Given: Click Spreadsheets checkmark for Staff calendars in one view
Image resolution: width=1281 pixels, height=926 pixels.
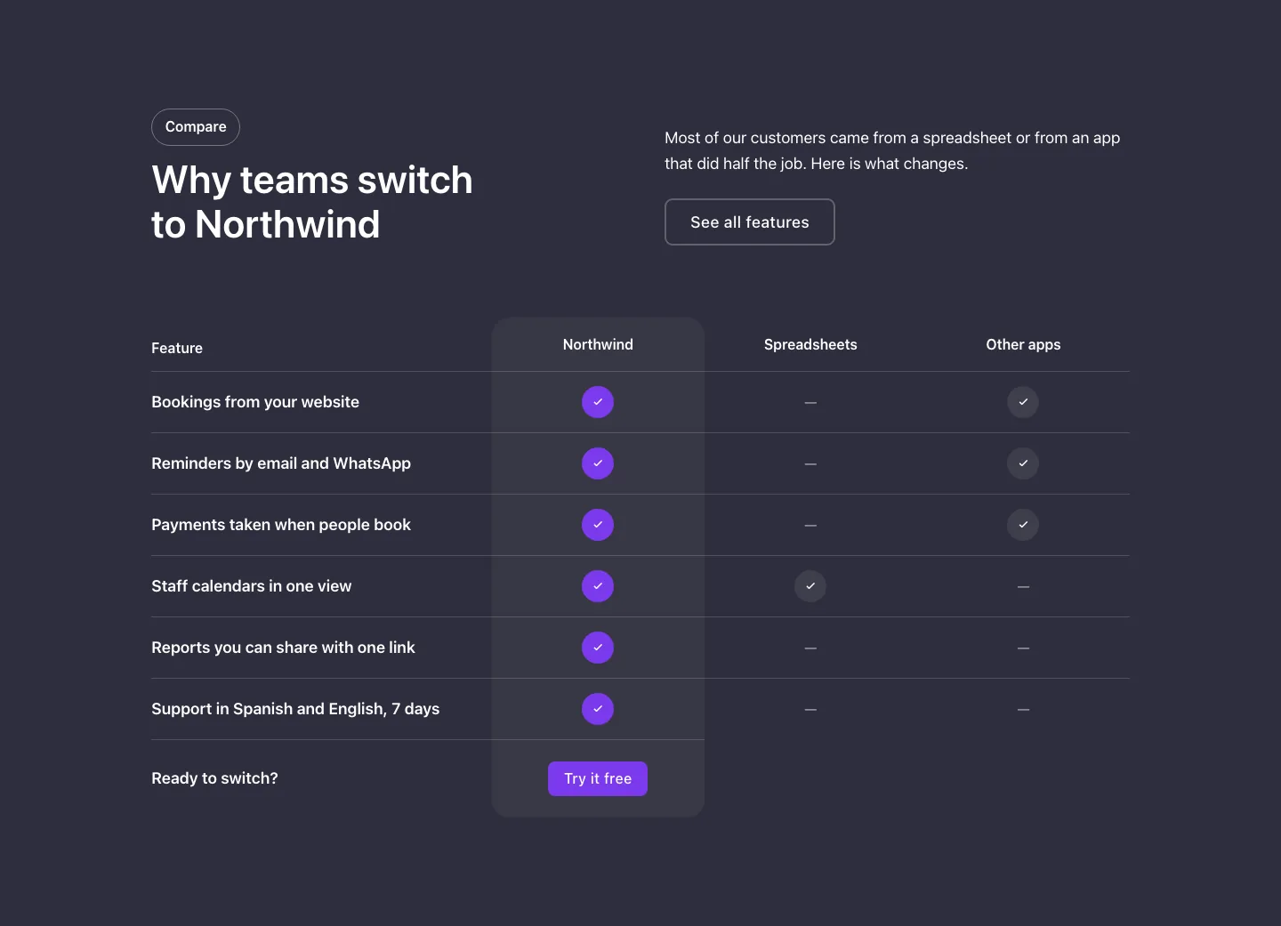Looking at the screenshot, I should (x=810, y=586).
